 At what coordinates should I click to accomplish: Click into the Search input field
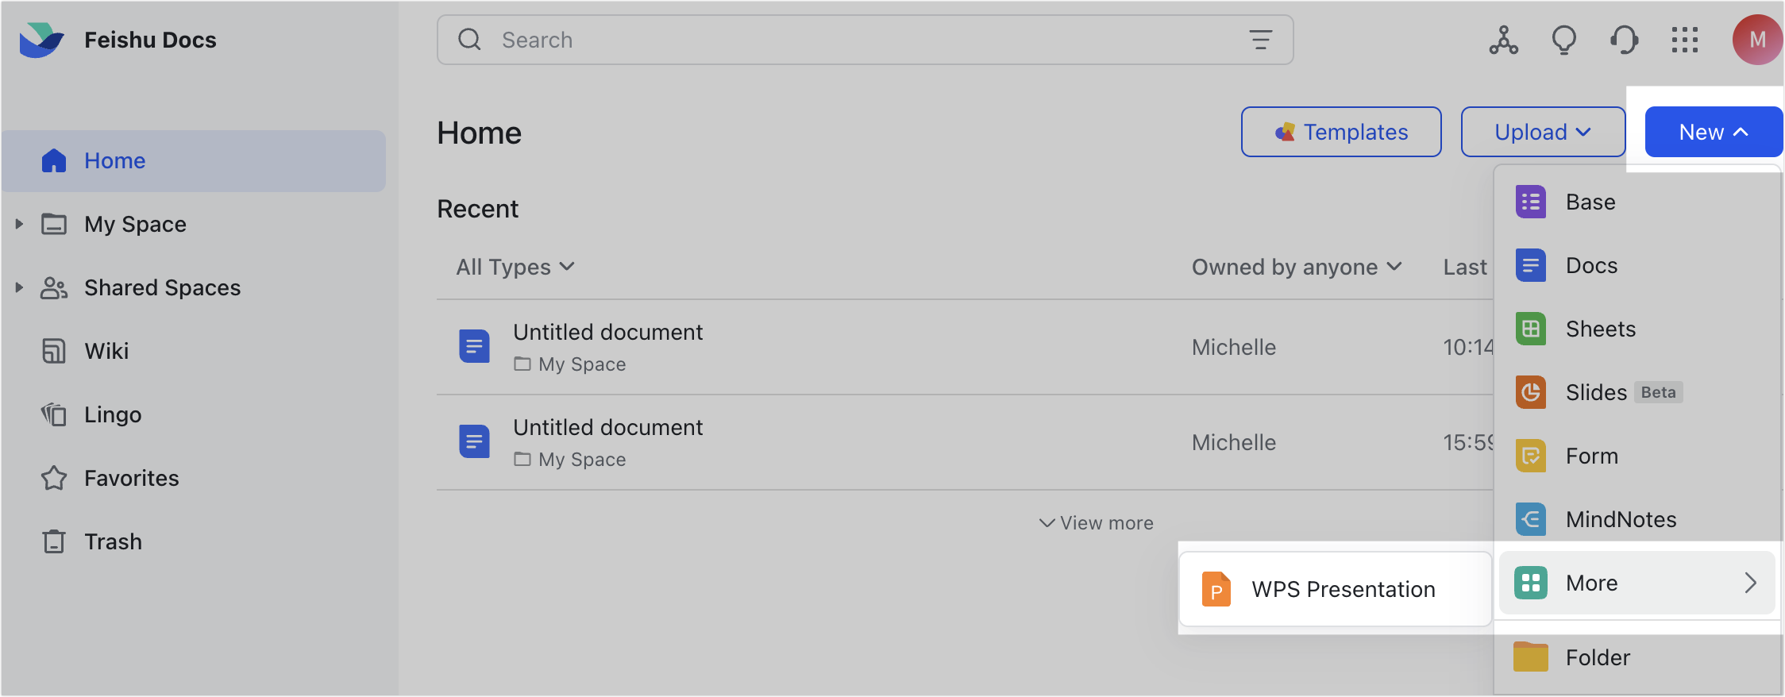865,40
